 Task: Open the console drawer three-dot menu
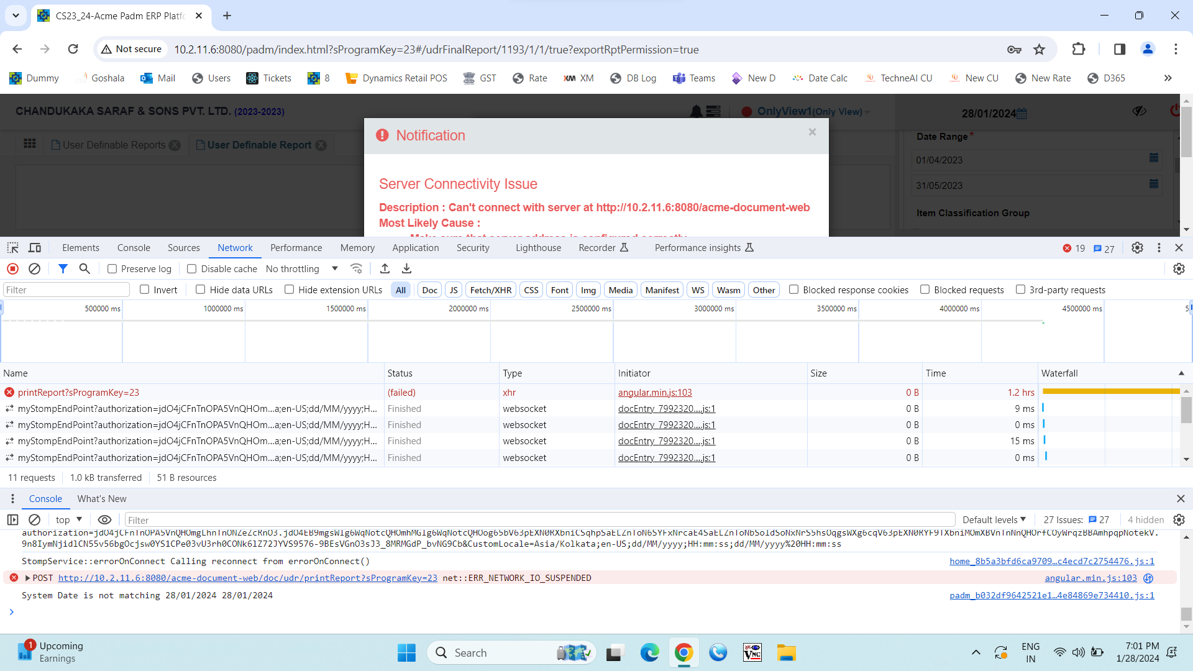pyautogui.click(x=12, y=499)
